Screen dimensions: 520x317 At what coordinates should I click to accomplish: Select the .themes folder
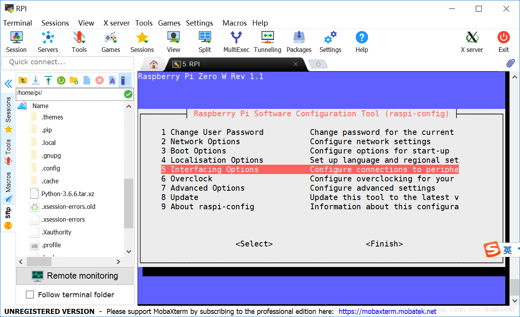click(x=52, y=117)
